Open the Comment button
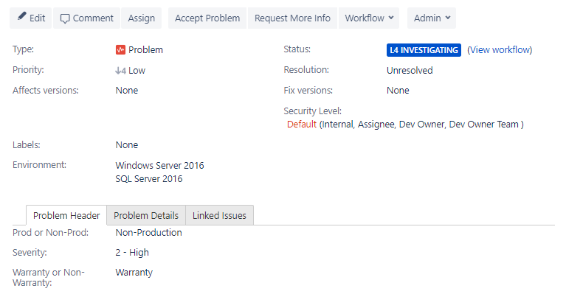 86,18
